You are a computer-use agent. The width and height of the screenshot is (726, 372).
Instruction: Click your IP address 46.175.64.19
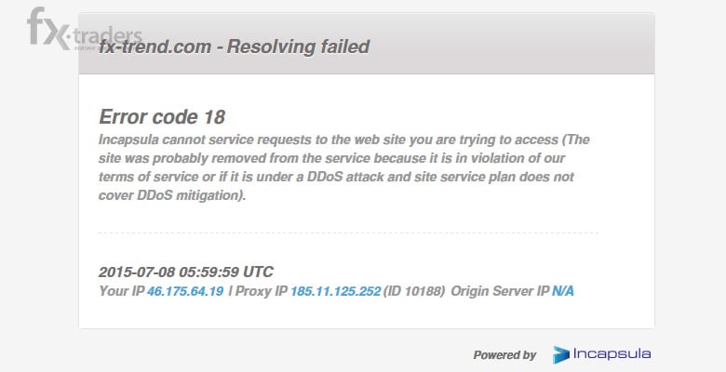tap(185, 291)
